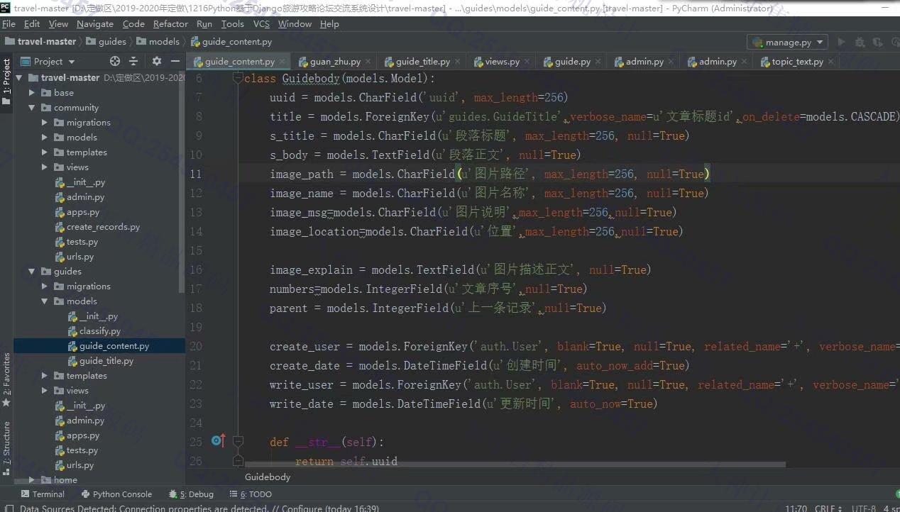The width and height of the screenshot is (900, 512).
Task: Click the Collapse All icon in Project panel header
Action: pos(133,62)
